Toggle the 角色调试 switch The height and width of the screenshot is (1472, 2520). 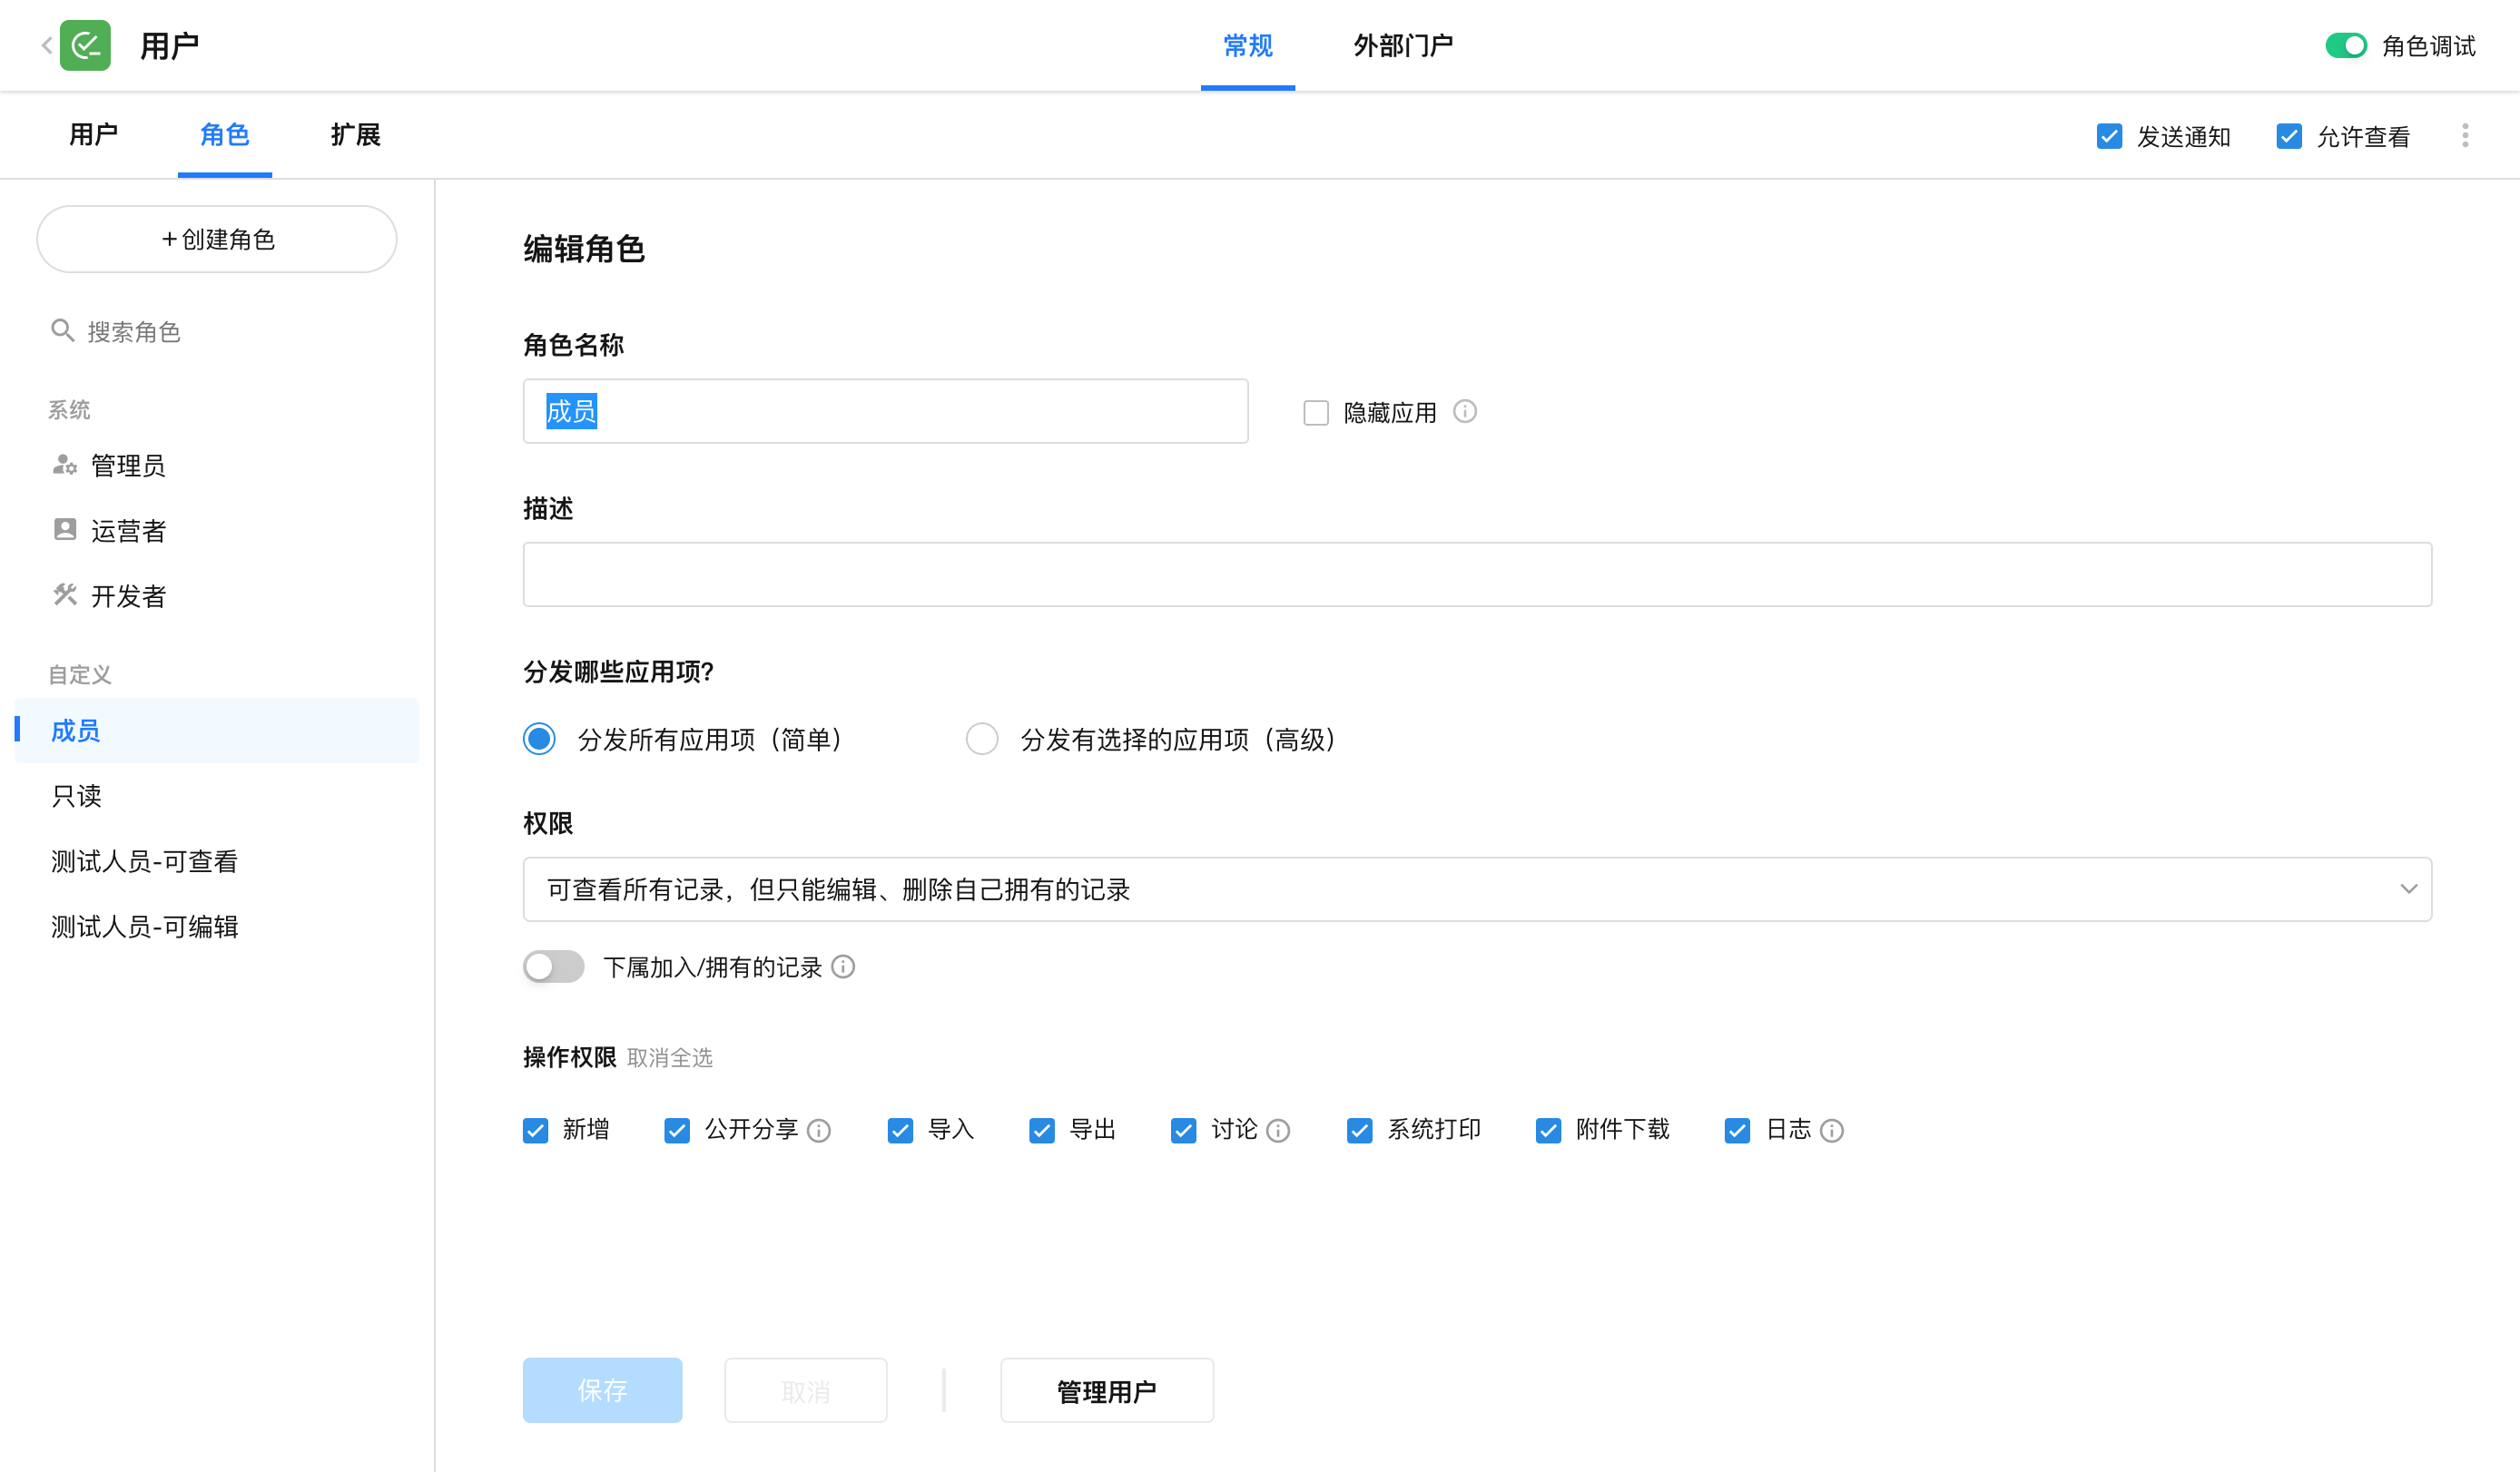click(2345, 45)
